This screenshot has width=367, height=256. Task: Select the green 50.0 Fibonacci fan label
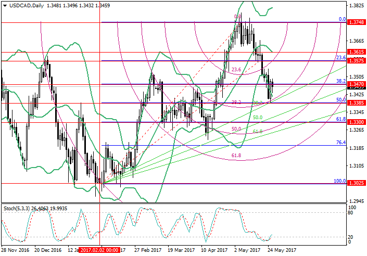click(x=258, y=118)
